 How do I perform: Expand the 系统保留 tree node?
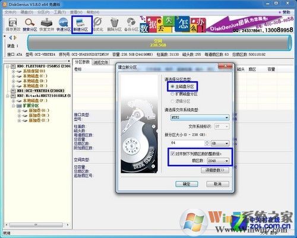point(14,71)
